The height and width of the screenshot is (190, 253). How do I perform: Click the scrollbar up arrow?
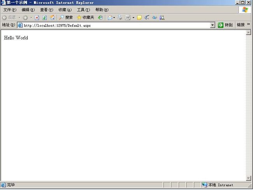point(248,33)
